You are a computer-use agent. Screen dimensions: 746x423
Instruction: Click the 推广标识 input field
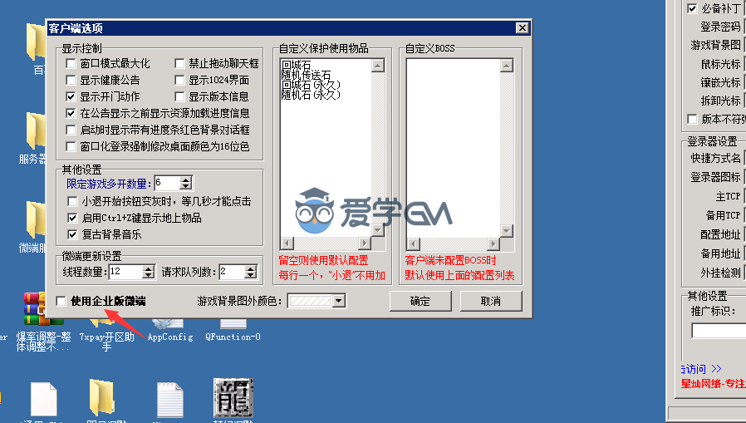tap(719, 331)
